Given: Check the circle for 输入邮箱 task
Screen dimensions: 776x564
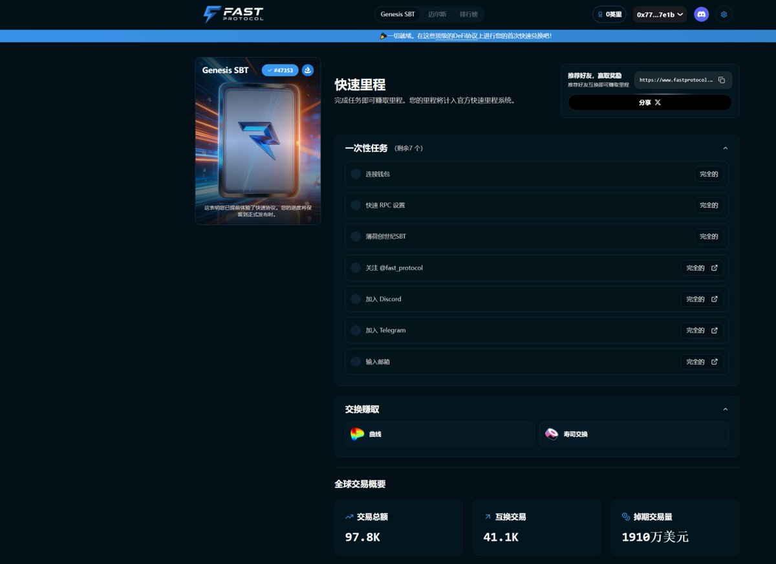Looking at the screenshot, I should [356, 362].
